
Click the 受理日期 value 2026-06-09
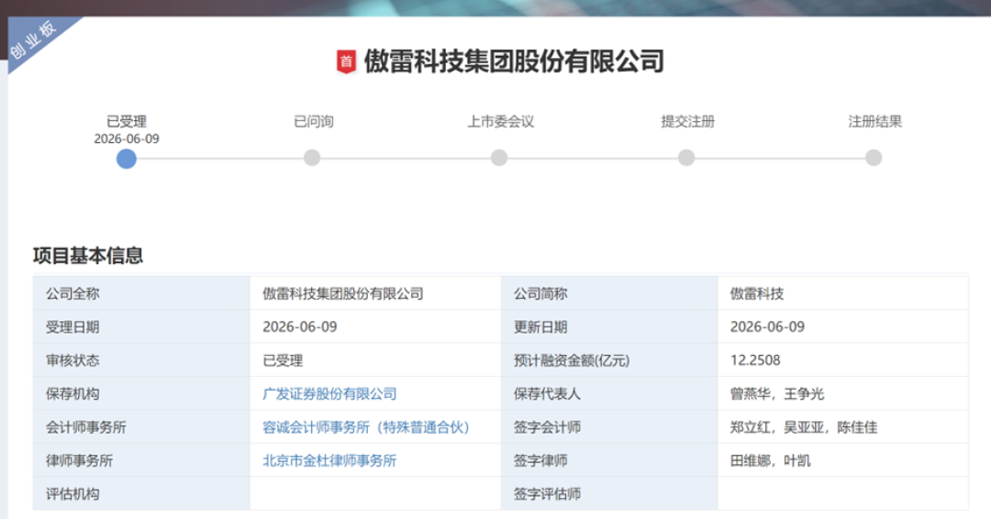click(x=299, y=327)
